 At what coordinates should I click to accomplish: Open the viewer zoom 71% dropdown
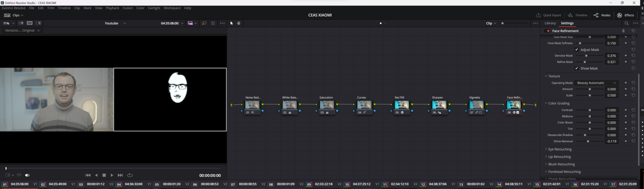click(x=8, y=23)
